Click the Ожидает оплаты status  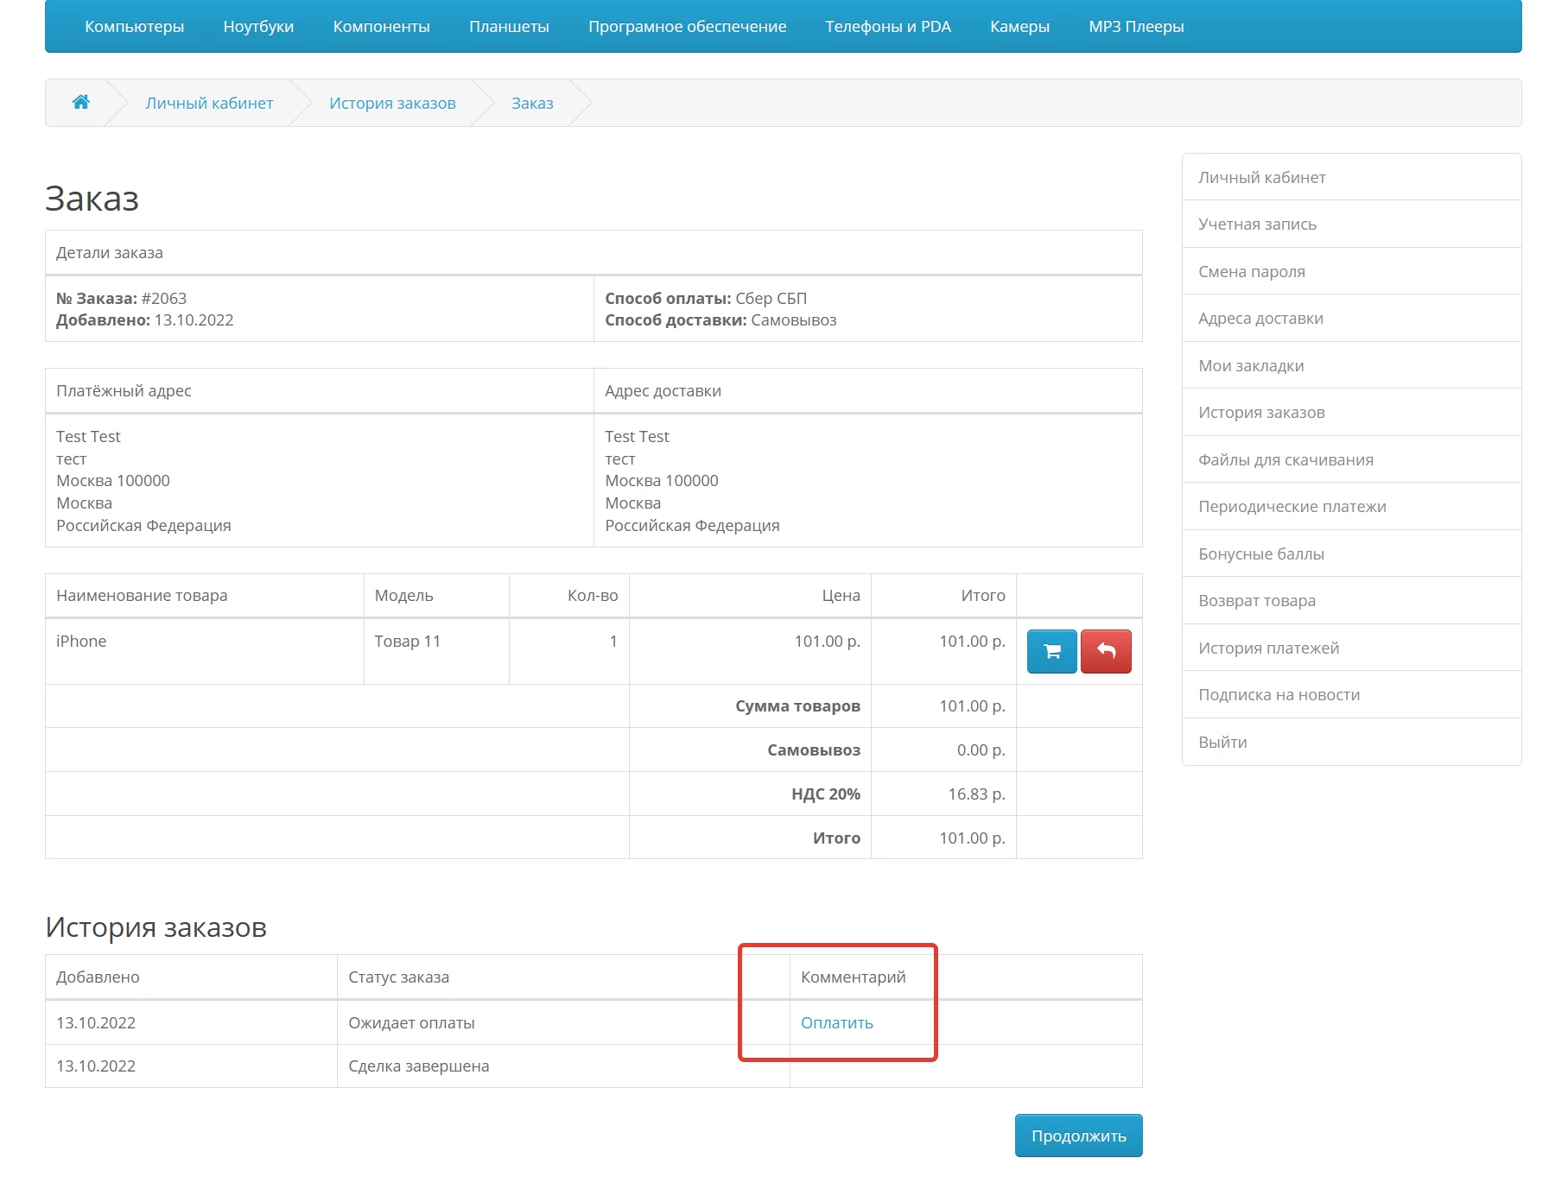(411, 1022)
